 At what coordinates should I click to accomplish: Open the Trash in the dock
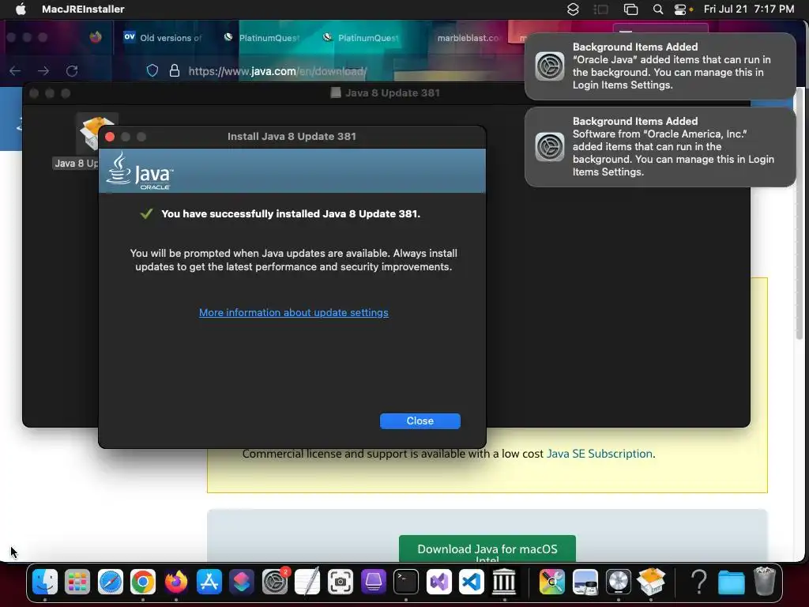(x=765, y=582)
